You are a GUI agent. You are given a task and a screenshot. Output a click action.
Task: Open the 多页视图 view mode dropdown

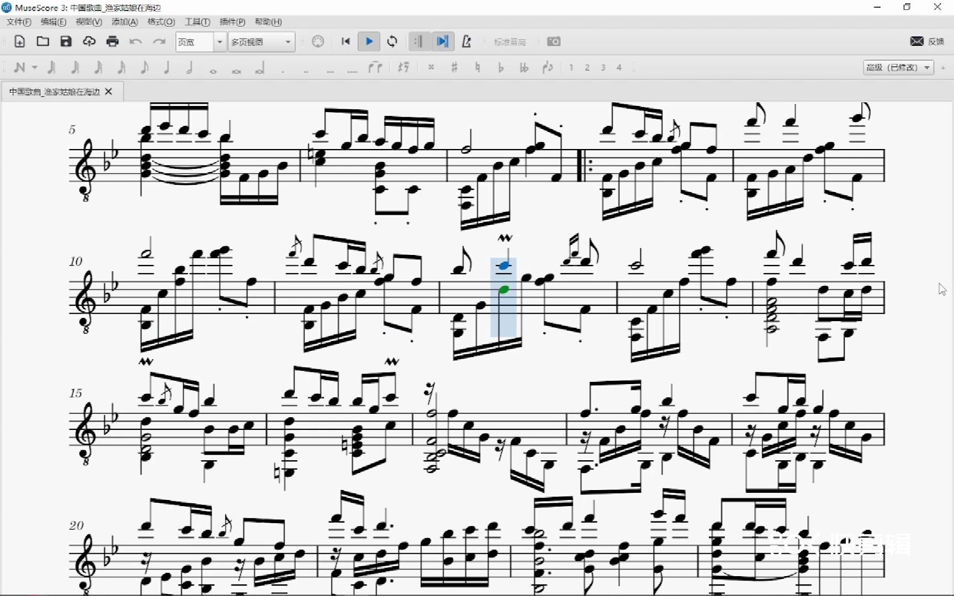pyautogui.click(x=262, y=42)
